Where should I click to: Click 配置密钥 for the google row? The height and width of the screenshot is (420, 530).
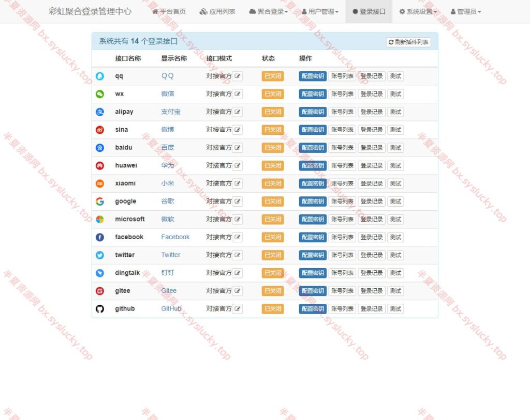coord(313,201)
